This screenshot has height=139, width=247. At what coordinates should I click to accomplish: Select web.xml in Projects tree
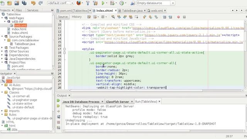pos(20,25)
